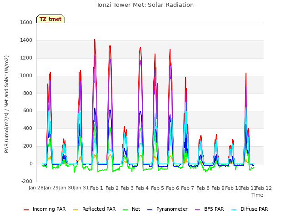This screenshot has height=218, width=291.
Task: Click the Time x-axis label
Action: click(x=257, y=195)
